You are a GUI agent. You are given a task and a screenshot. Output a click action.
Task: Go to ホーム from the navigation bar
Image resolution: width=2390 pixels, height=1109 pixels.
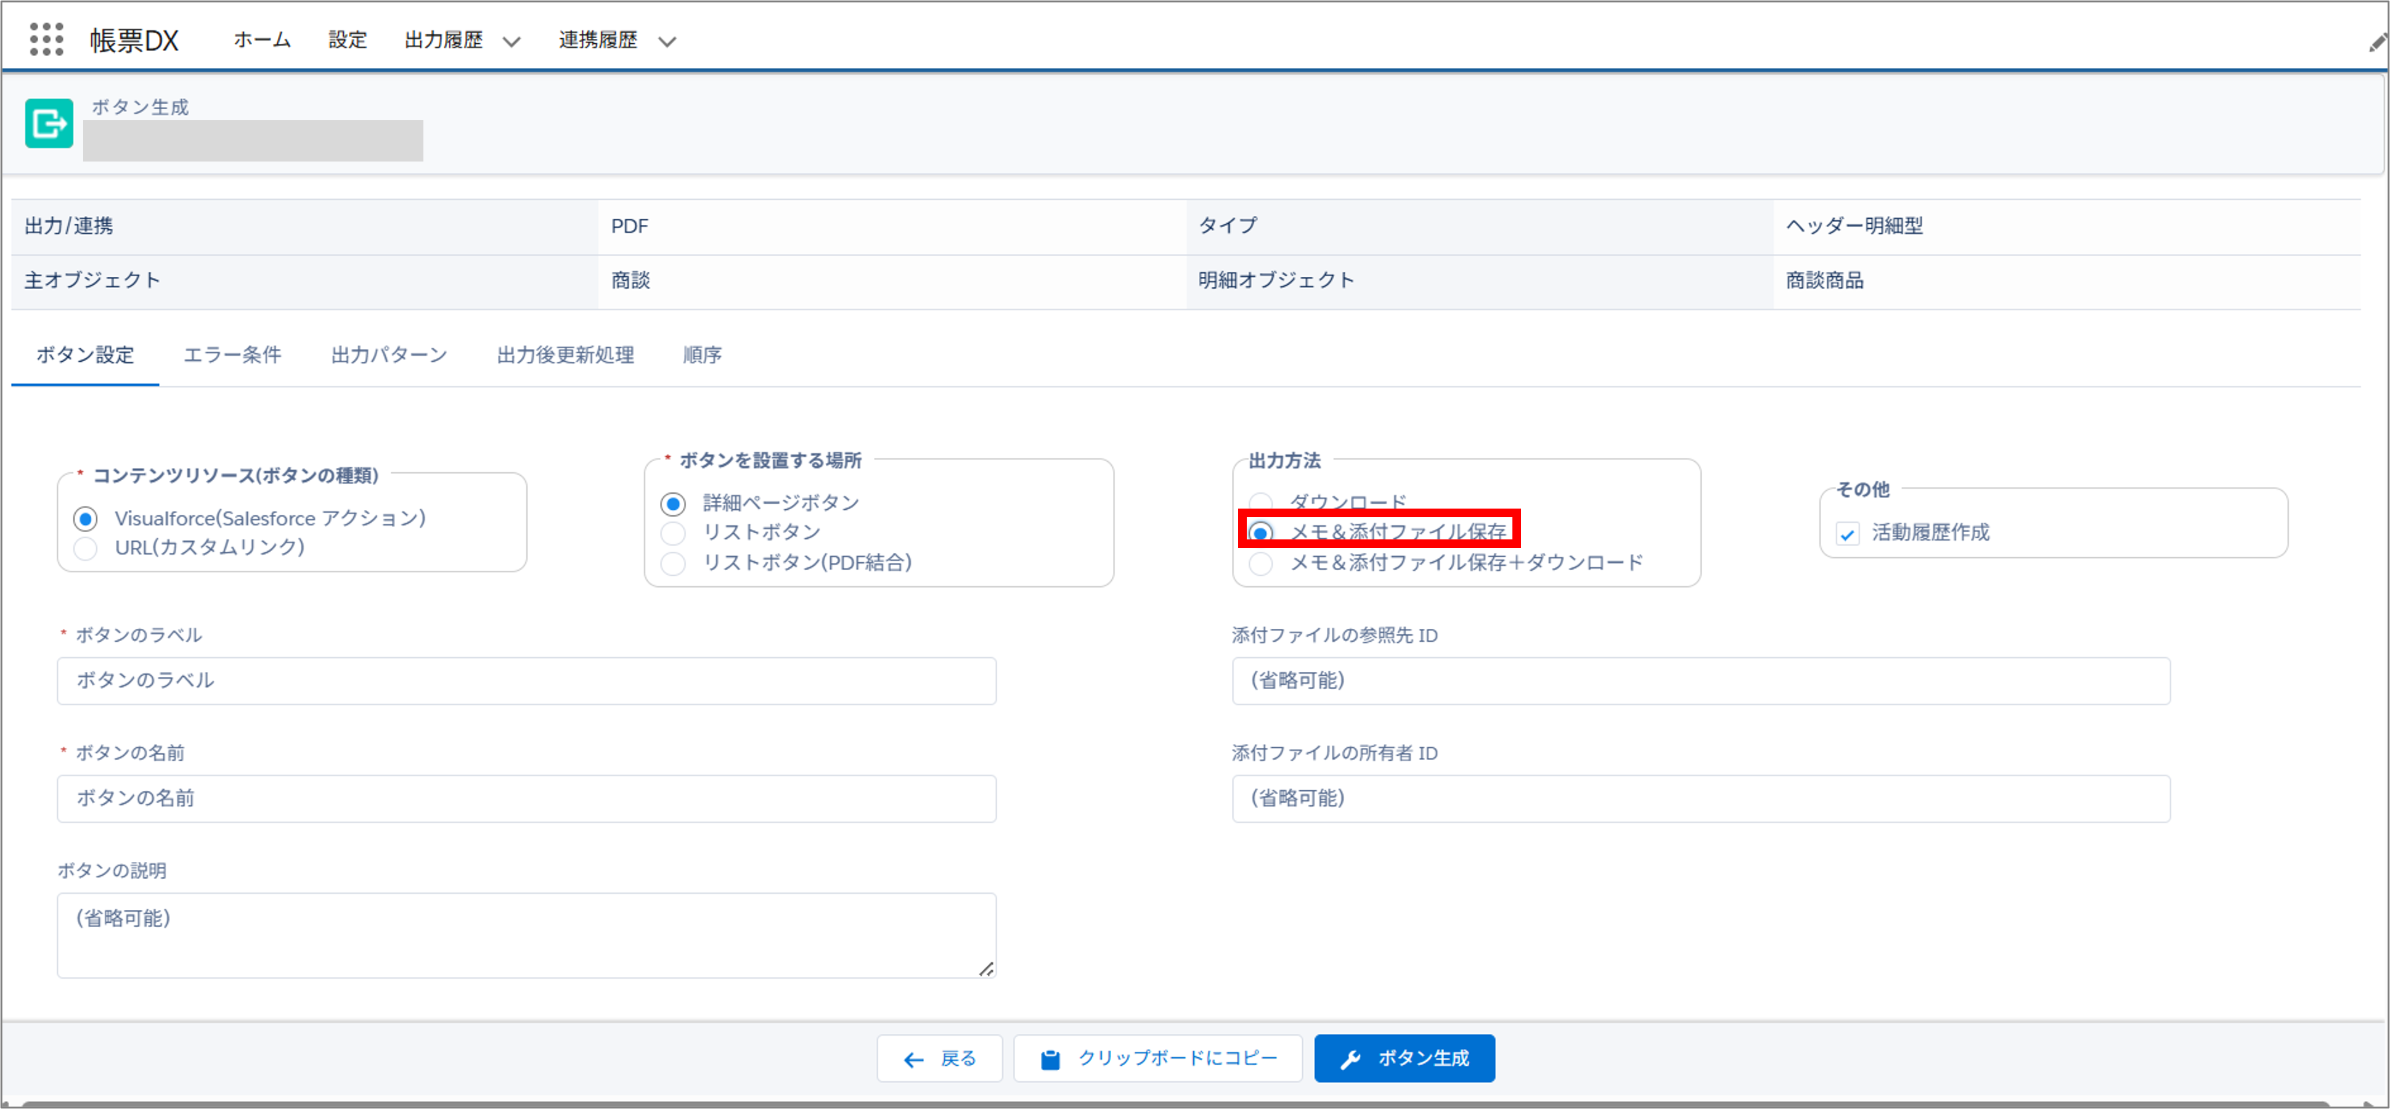[261, 40]
